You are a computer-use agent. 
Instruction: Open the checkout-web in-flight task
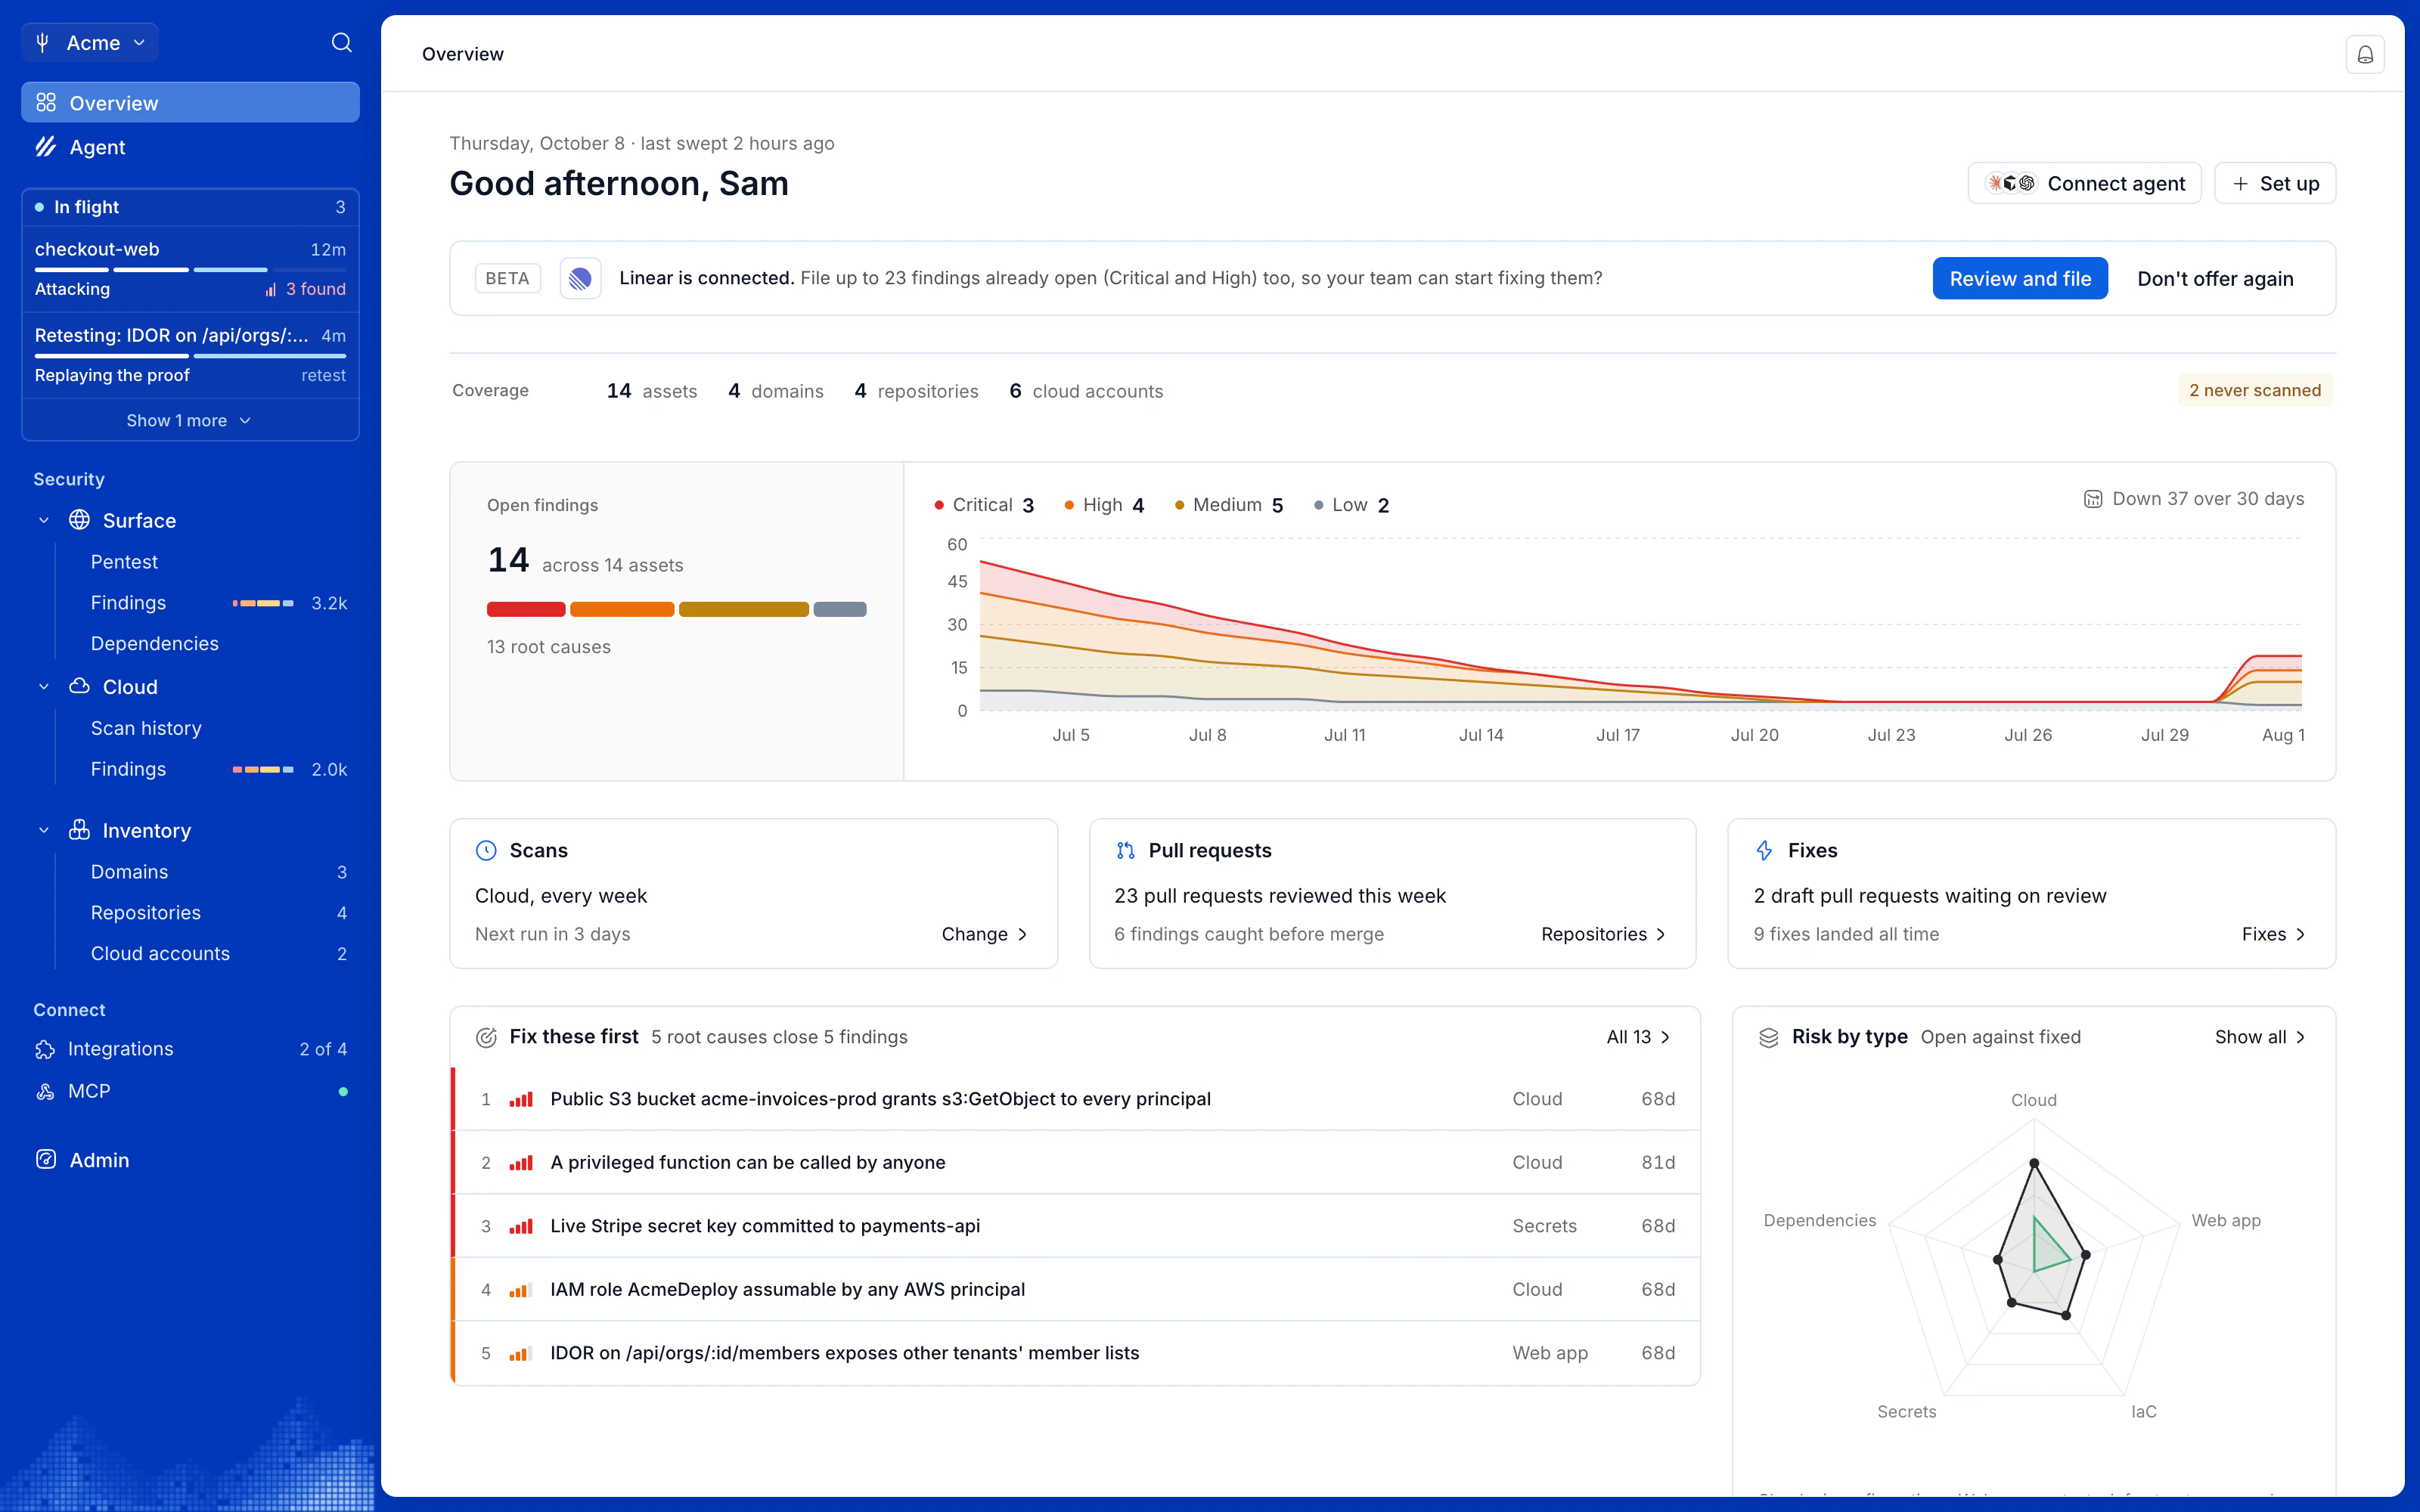pyautogui.click(x=190, y=269)
